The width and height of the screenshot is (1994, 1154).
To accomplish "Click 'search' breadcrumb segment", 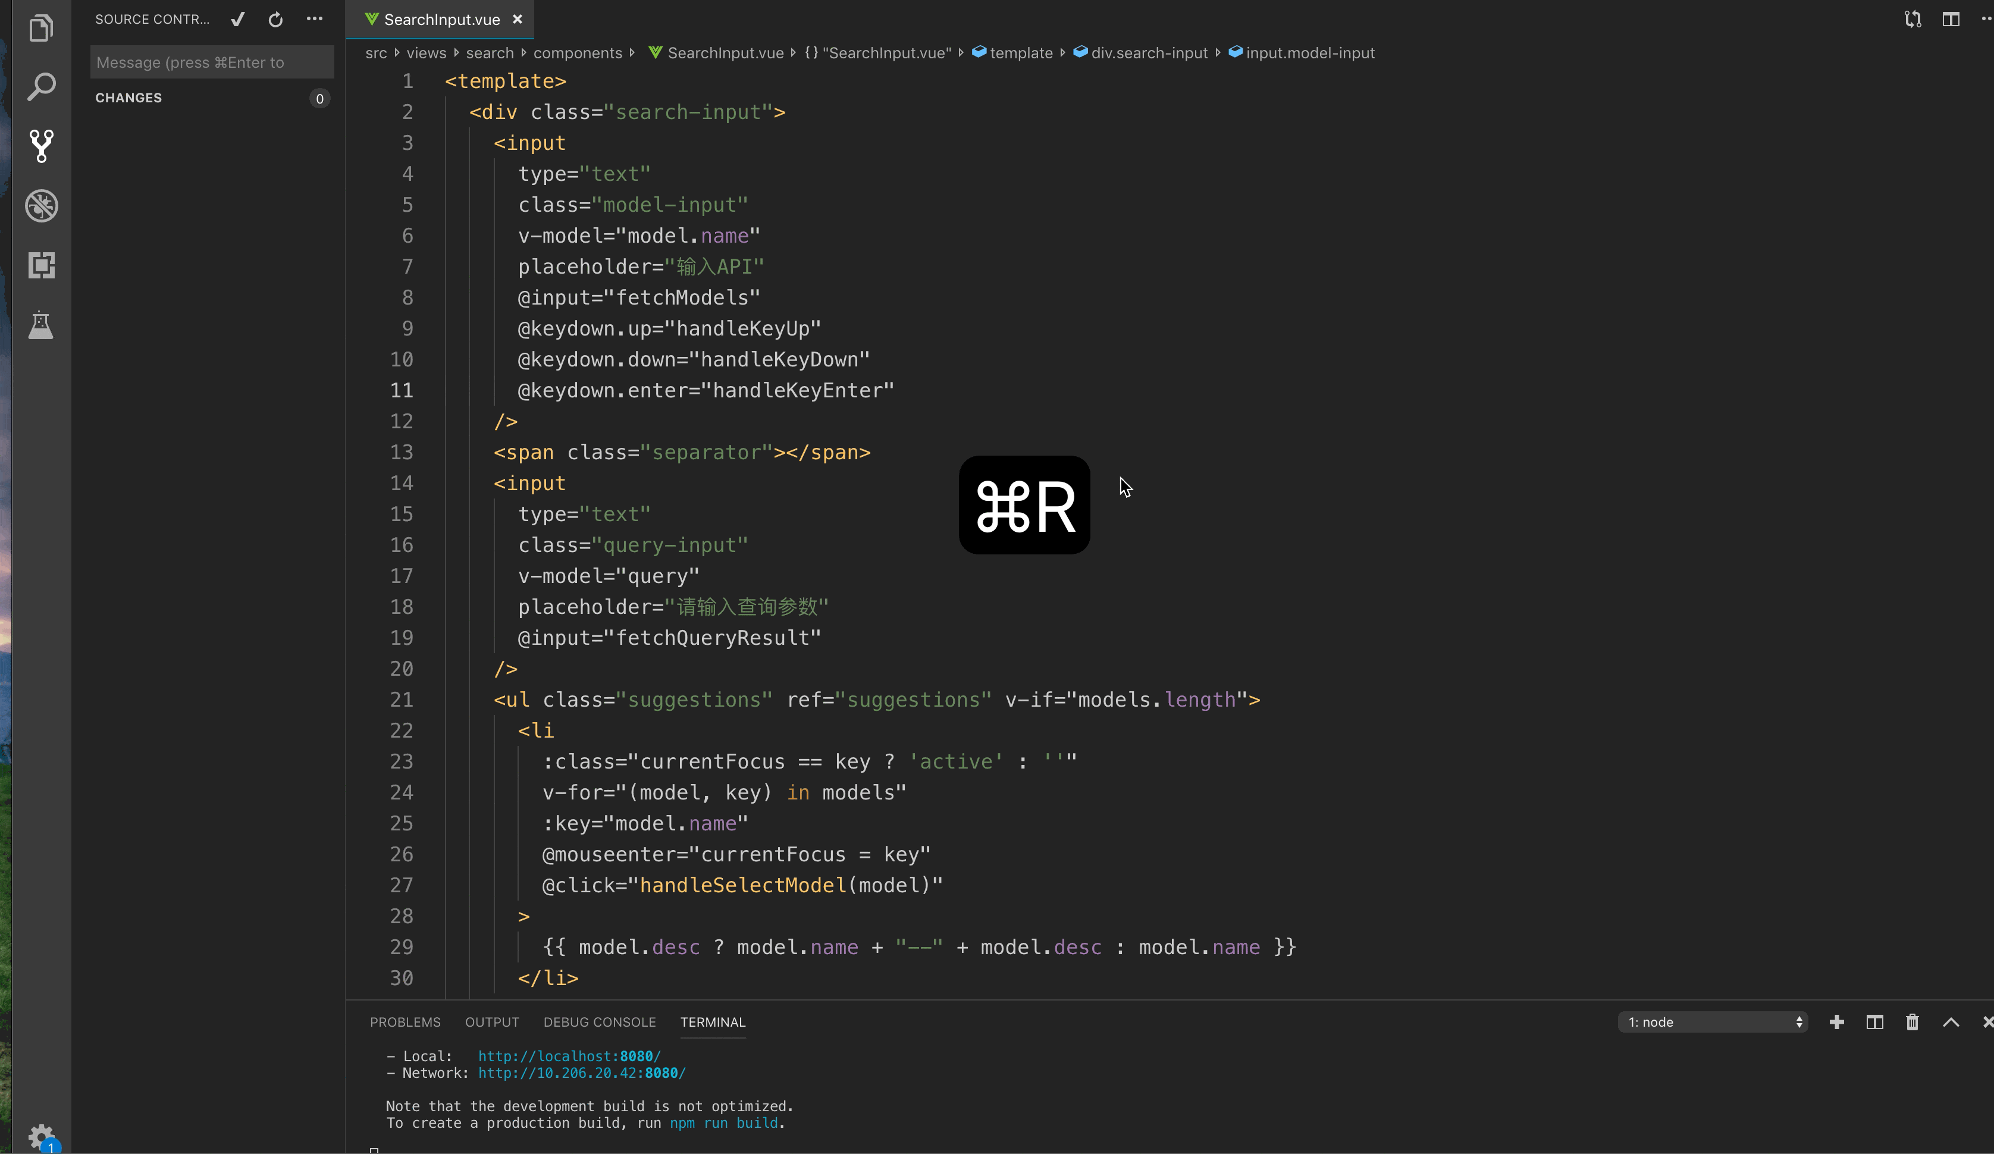I will pos(489,53).
